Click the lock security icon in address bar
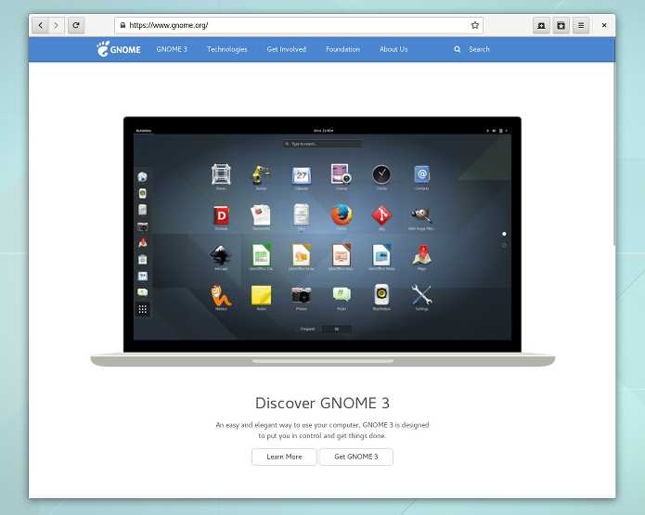 (123, 25)
